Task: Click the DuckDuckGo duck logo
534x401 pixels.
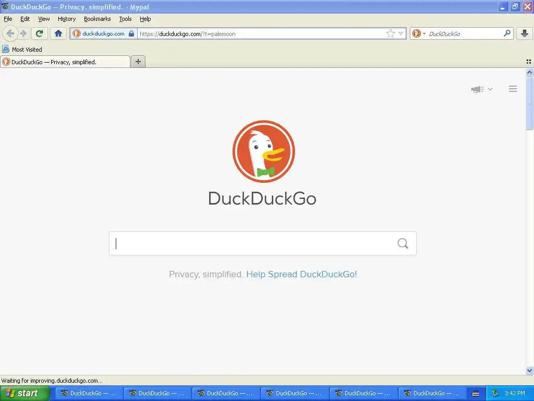Action: point(263,151)
